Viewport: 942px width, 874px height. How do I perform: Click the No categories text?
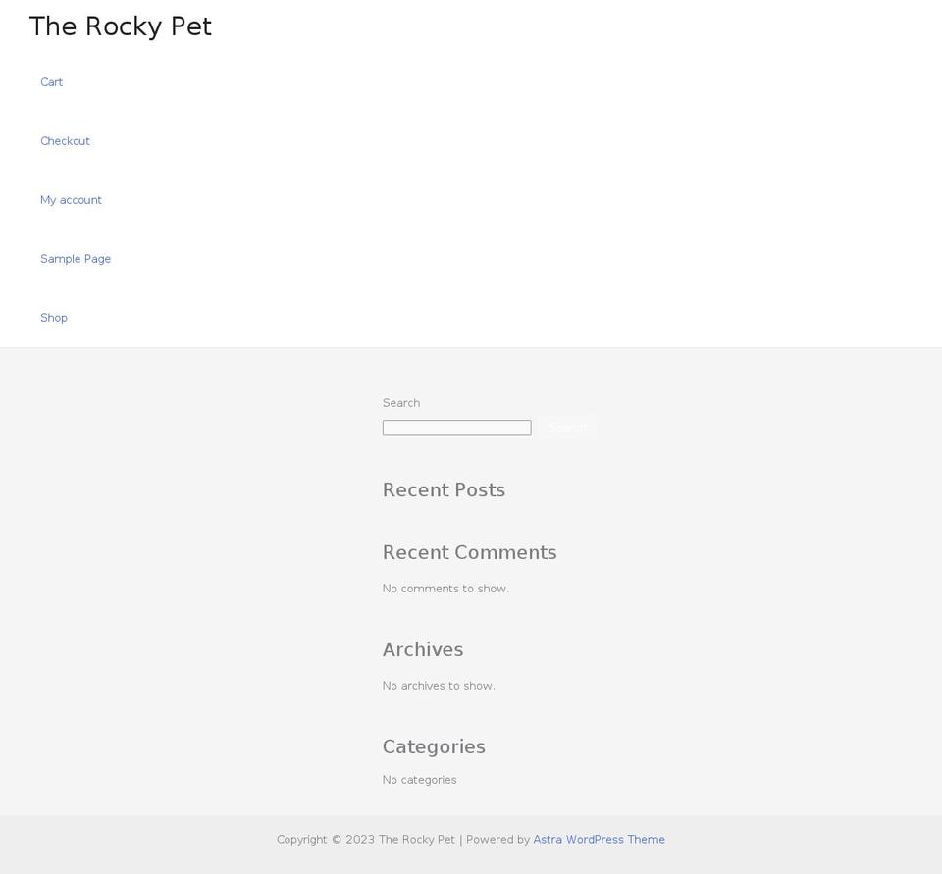[419, 779]
